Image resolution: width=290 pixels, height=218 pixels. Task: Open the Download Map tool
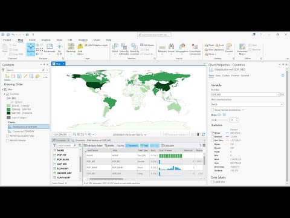pos(242,49)
